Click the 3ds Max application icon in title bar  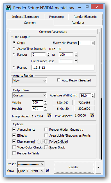coord(8,8)
